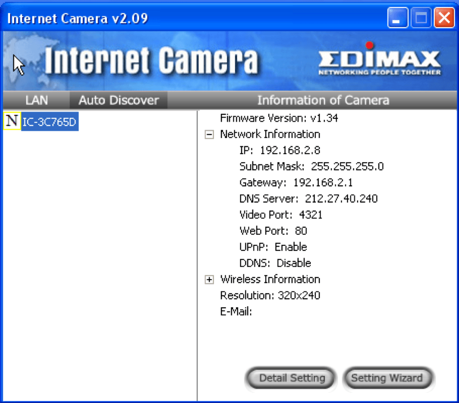The image size is (459, 403).
Task: Click the Web Port: 80 entry
Action: [273, 231]
